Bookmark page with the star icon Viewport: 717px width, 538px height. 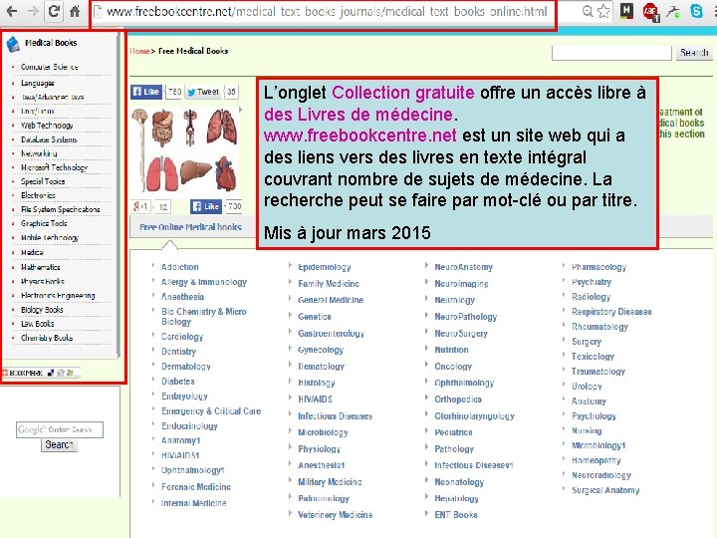click(603, 11)
